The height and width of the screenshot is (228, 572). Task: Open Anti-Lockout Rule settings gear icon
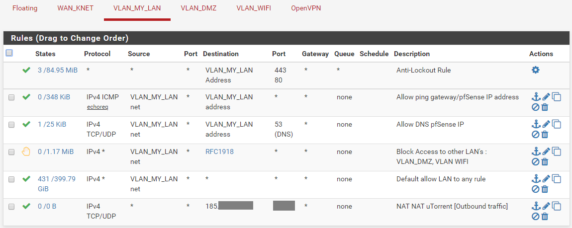(535, 70)
